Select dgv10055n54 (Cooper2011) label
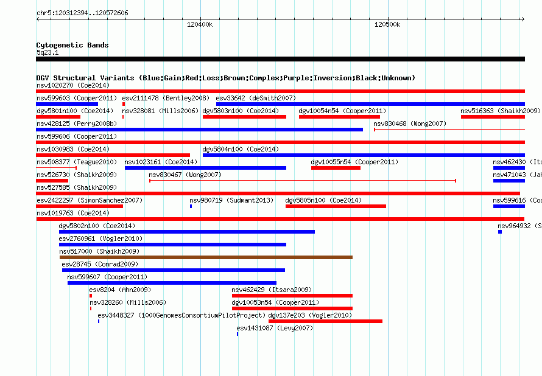The height and width of the screenshot is (376, 542). (x=354, y=162)
